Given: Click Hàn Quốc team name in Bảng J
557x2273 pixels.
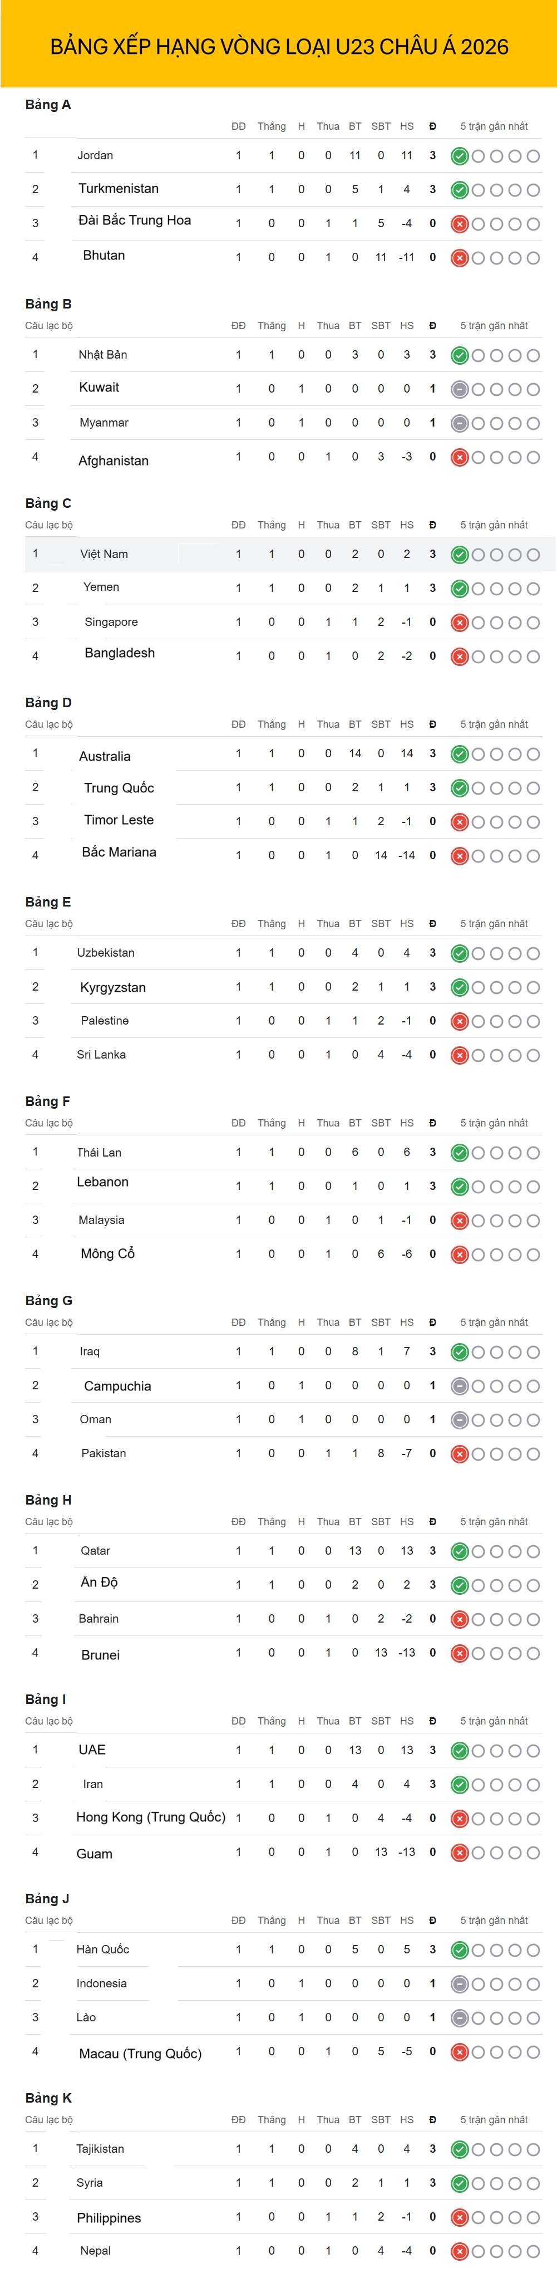Looking at the screenshot, I should tap(103, 1950).
